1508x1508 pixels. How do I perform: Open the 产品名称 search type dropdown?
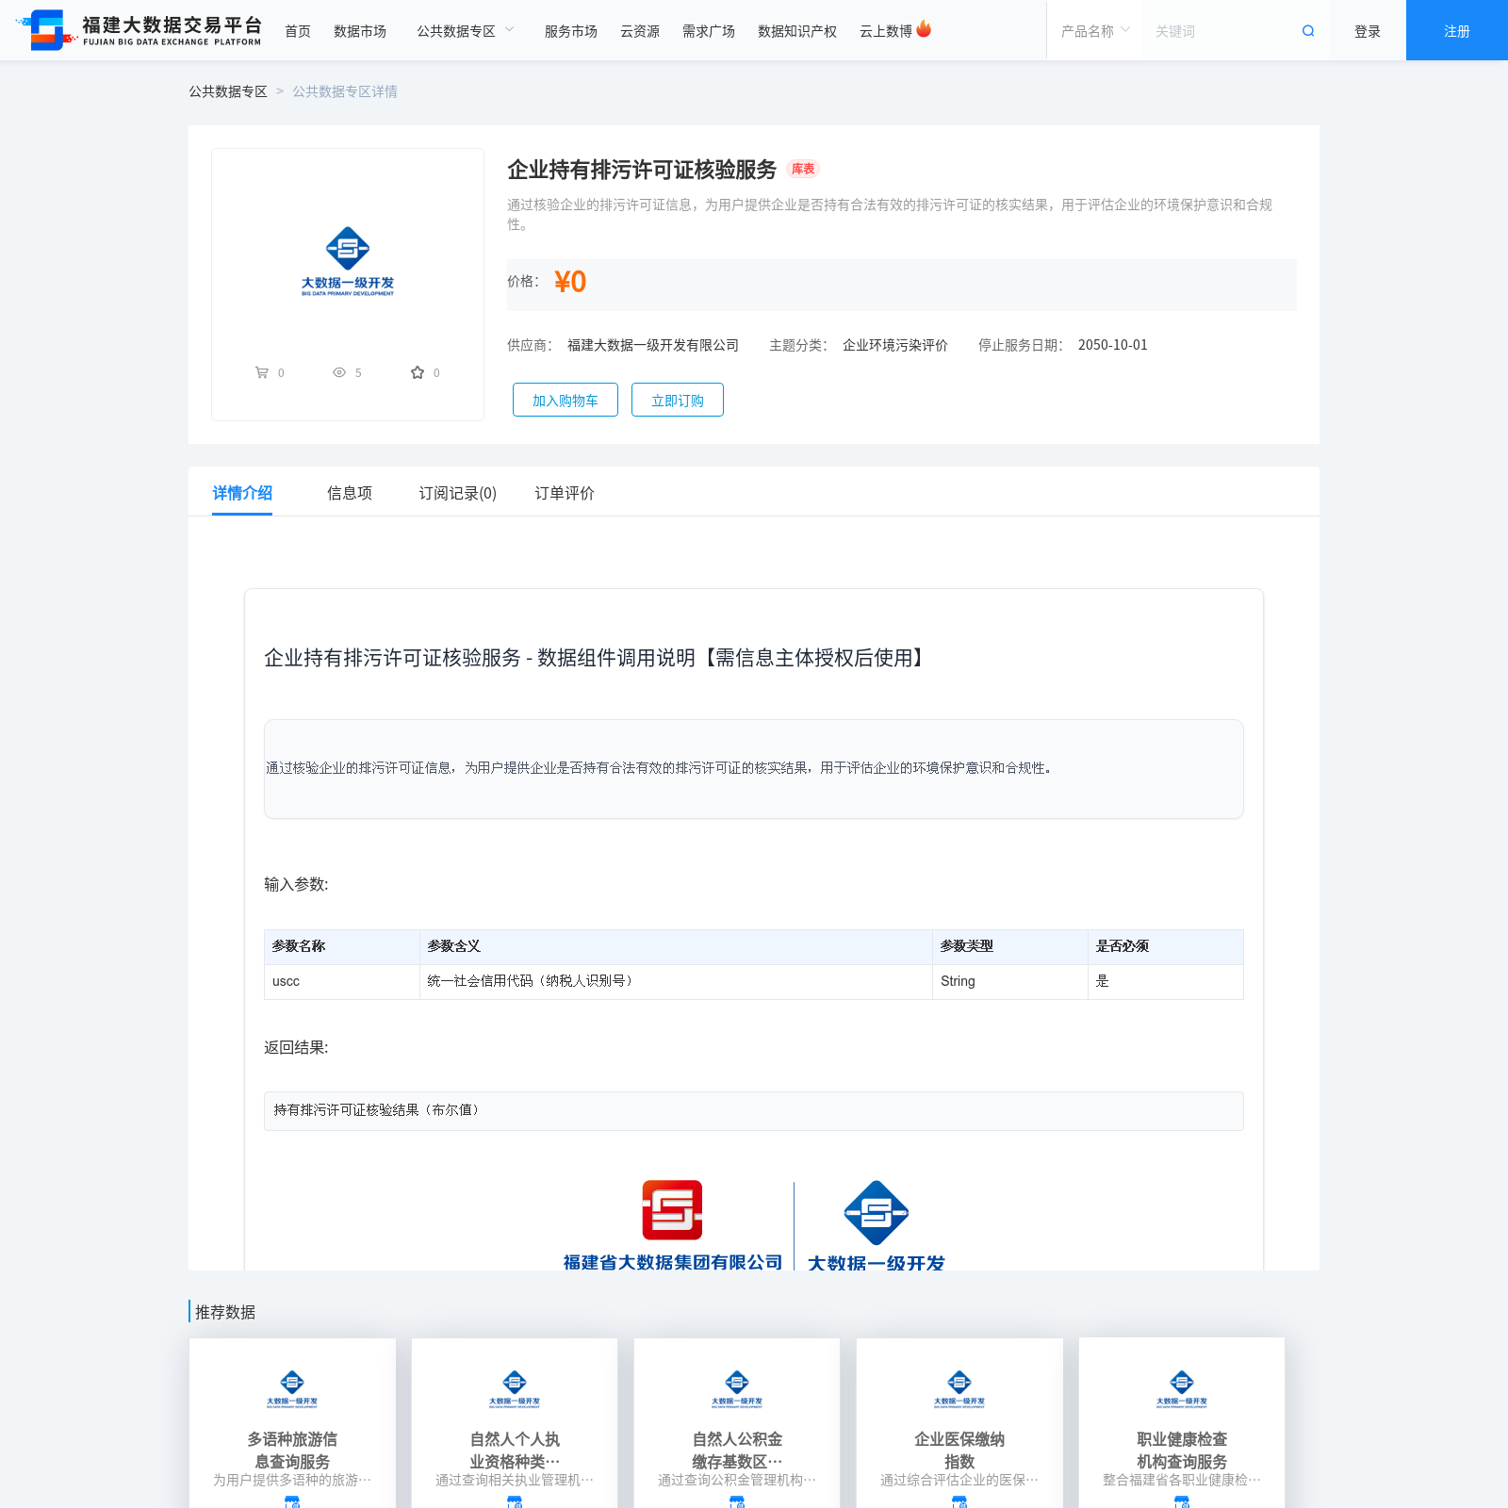(x=1094, y=31)
